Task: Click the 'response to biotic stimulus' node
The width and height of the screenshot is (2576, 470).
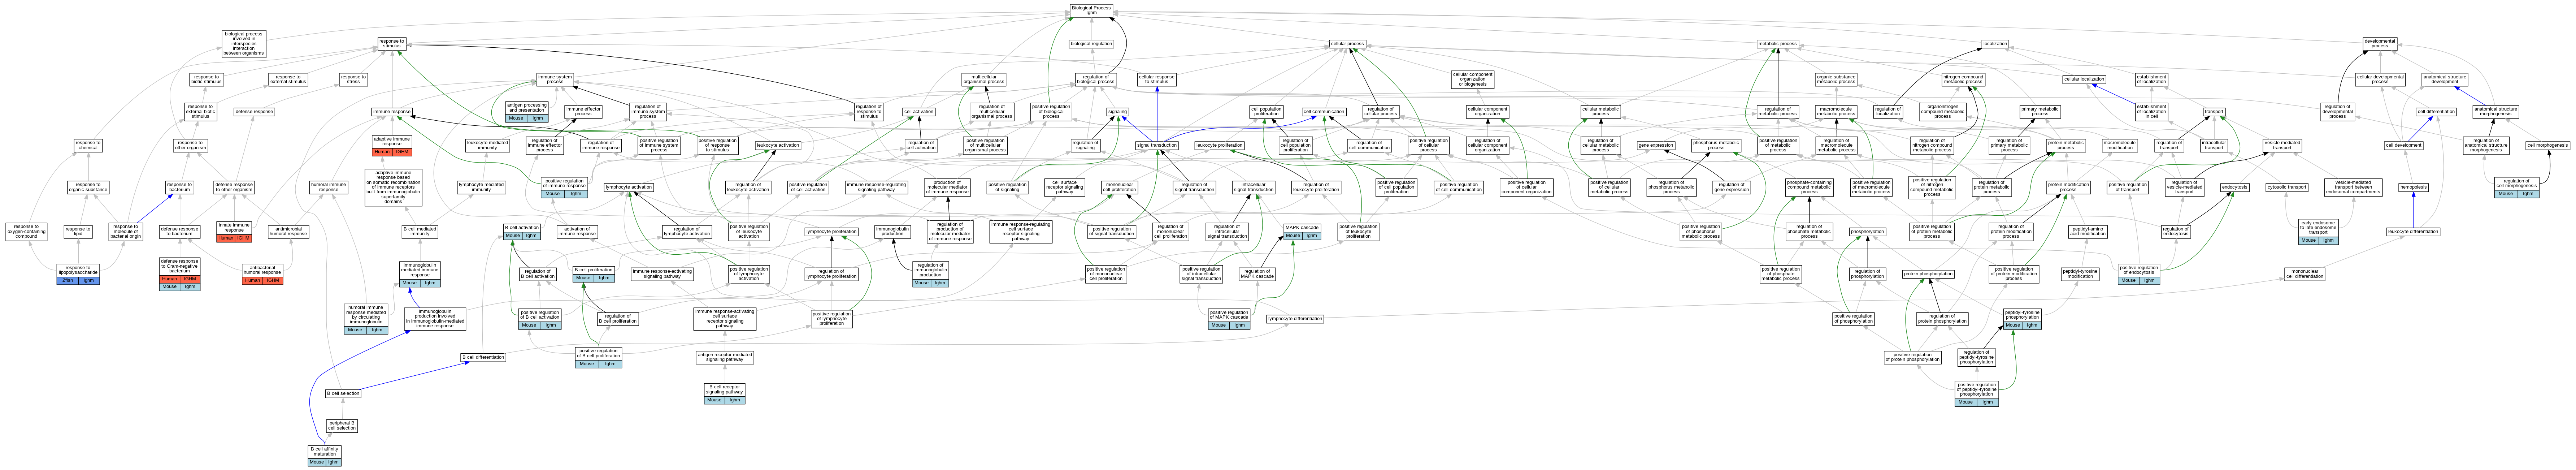Action: click(x=206, y=79)
